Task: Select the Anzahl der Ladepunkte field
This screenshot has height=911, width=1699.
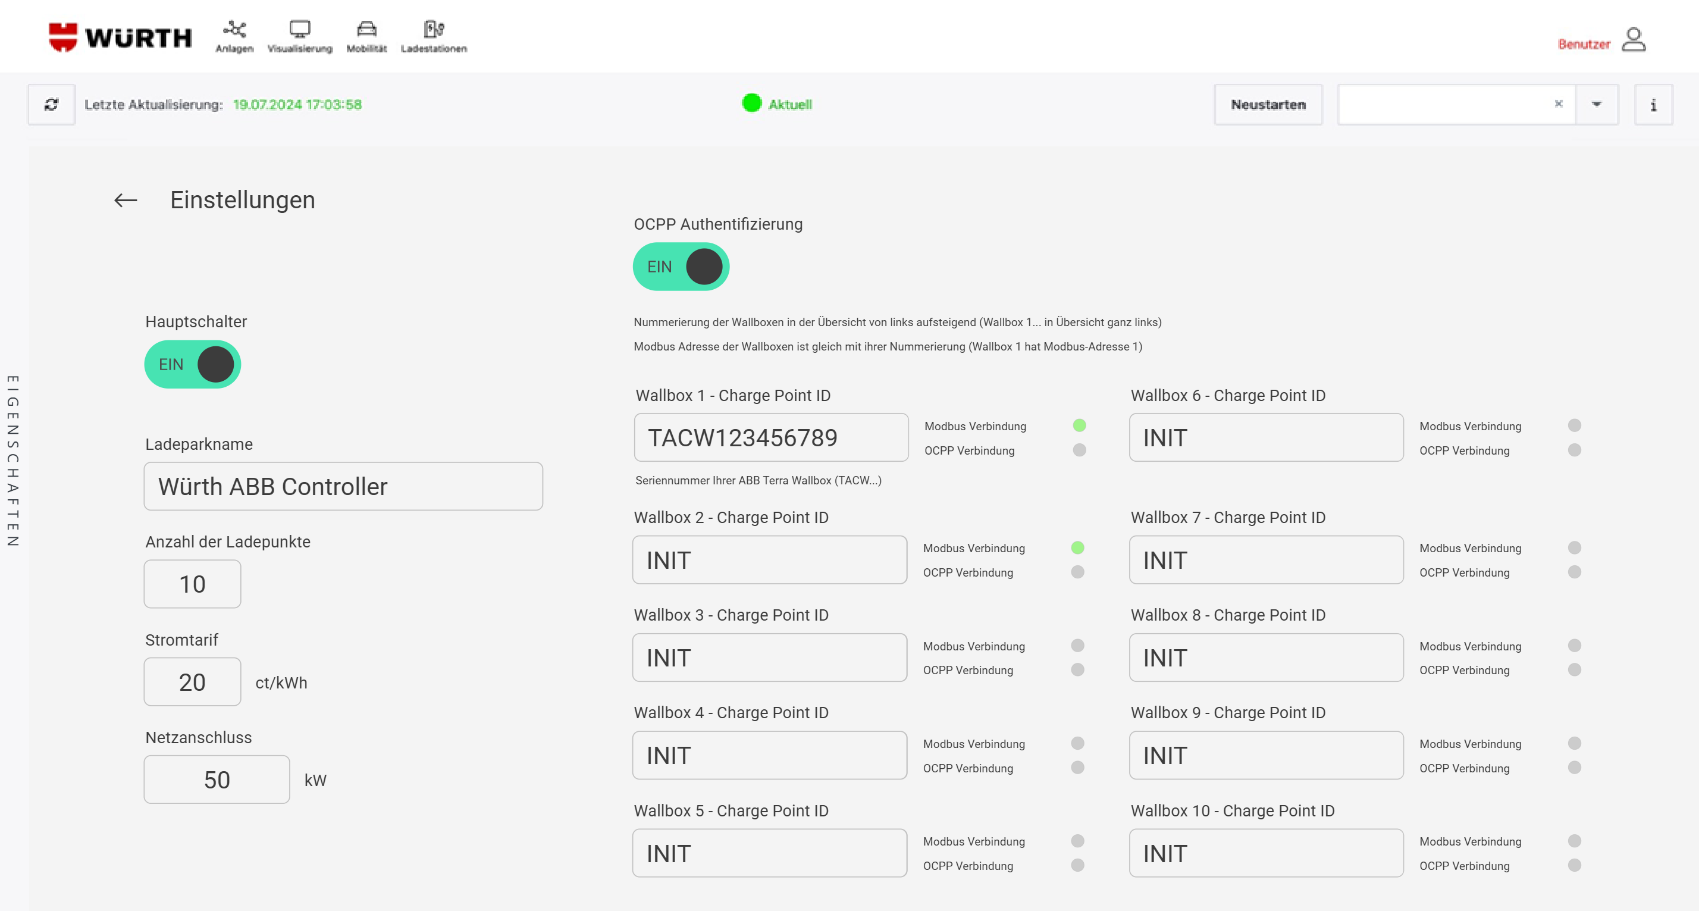Action: (x=192, y=584)
